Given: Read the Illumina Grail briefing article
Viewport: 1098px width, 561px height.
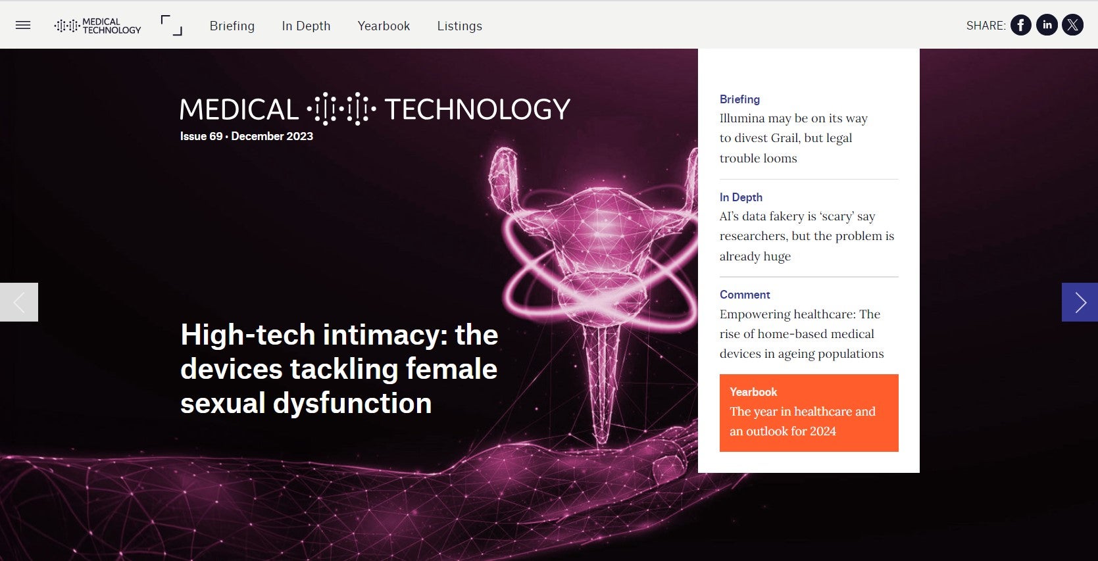Looking at the screenshot, I should pyautogui.click(x=793, y=138).
